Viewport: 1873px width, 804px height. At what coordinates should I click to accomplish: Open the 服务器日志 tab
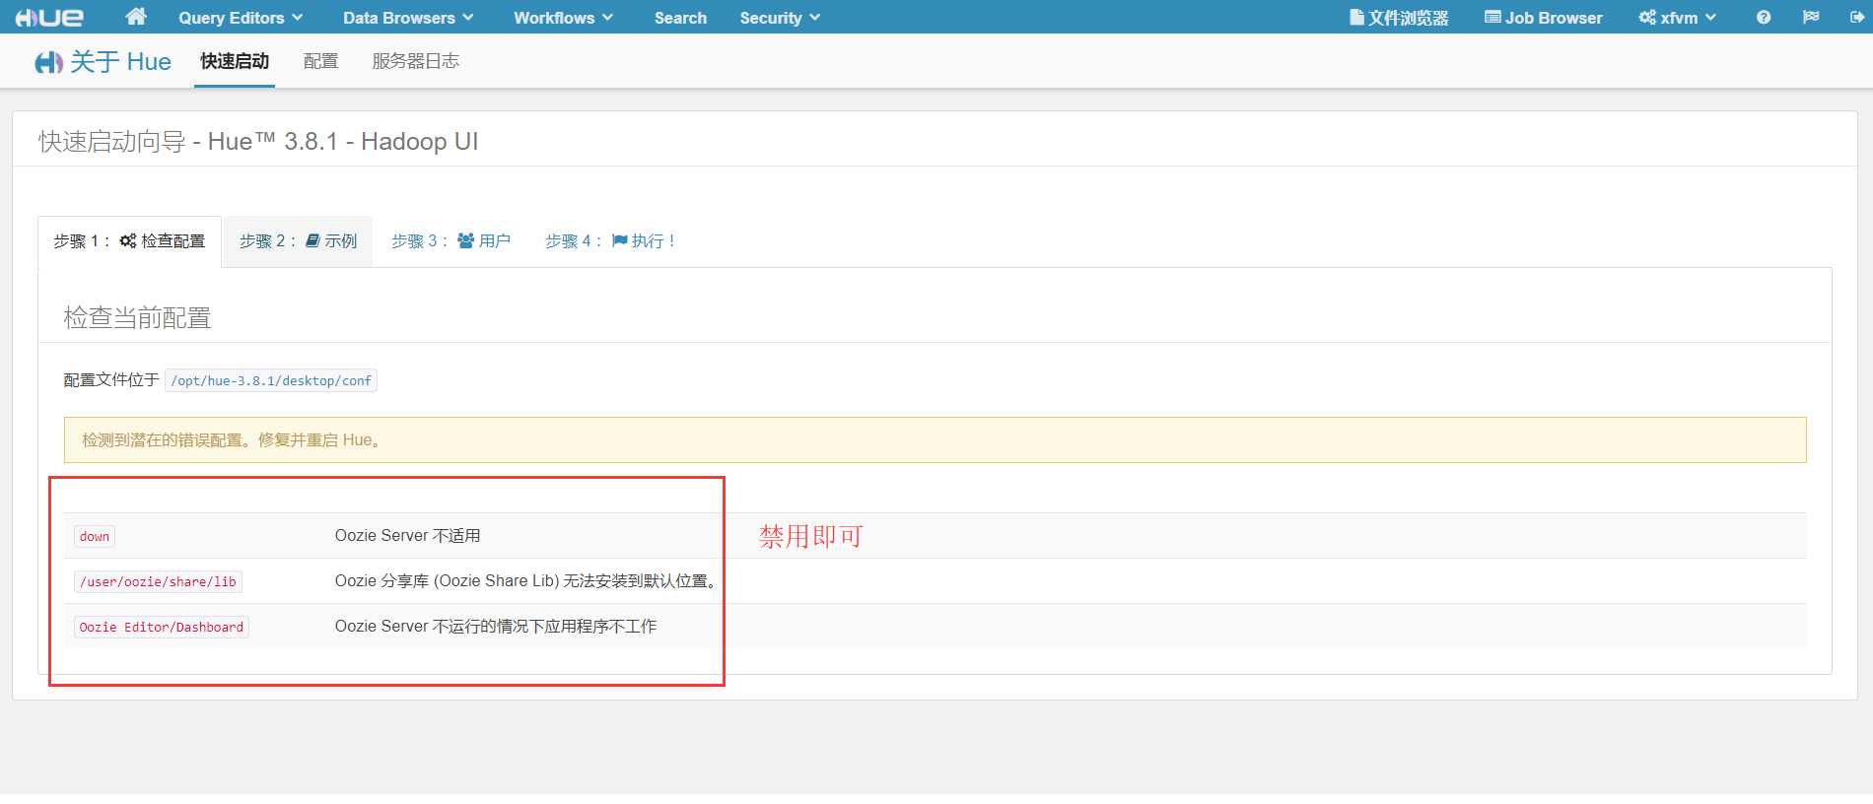[415, 61]
